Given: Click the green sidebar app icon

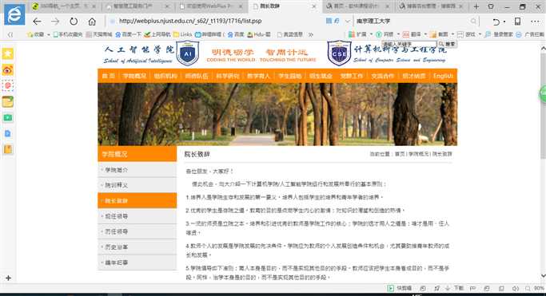Looking at the screenshot, I should pos(8,118).
